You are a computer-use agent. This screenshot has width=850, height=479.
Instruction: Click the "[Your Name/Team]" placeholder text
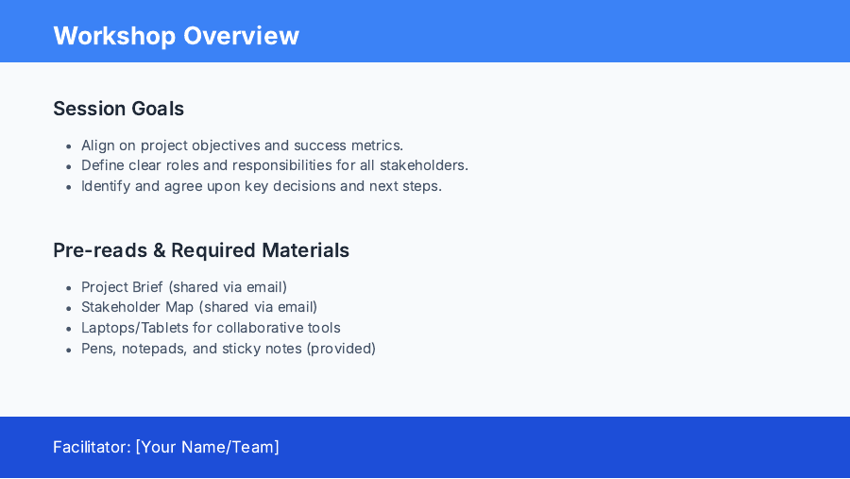pos(208,447)
